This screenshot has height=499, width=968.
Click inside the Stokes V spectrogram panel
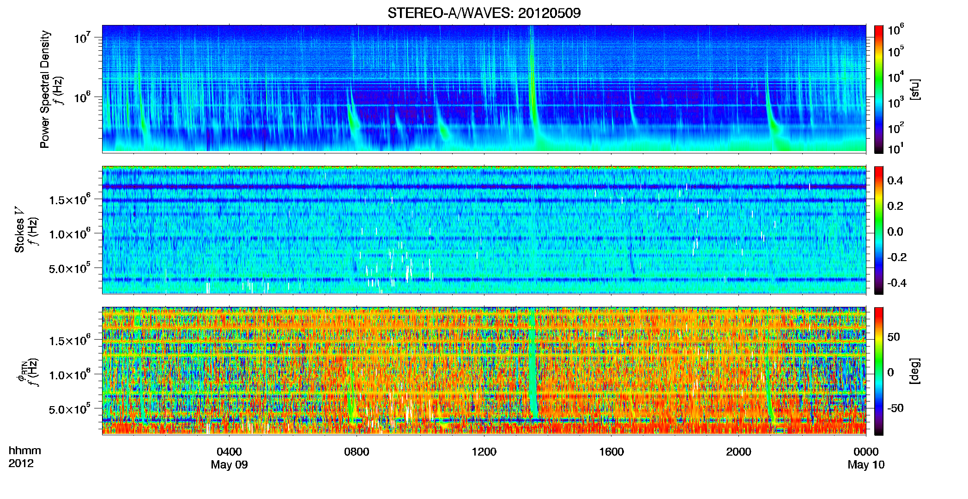tap(484, 230)
